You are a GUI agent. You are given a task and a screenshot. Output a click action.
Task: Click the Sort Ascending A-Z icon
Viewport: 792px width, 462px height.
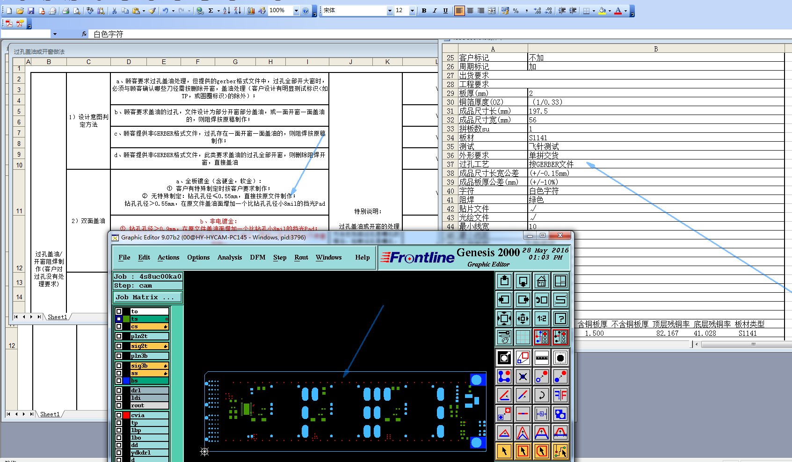(226, 11)
